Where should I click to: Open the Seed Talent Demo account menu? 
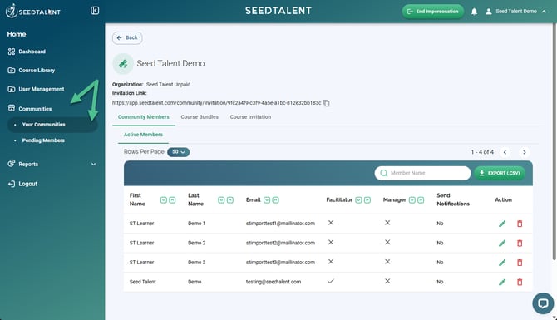click(515, 12)
